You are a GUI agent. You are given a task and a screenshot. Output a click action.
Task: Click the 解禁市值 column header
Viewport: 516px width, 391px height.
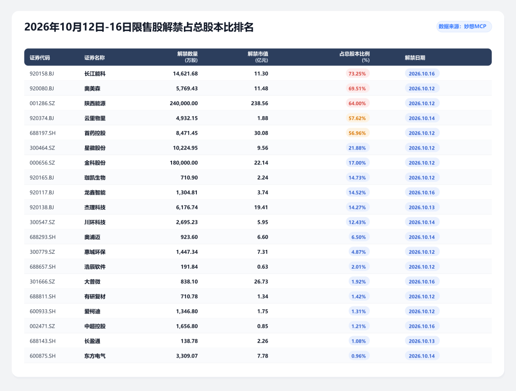point(258,57)
